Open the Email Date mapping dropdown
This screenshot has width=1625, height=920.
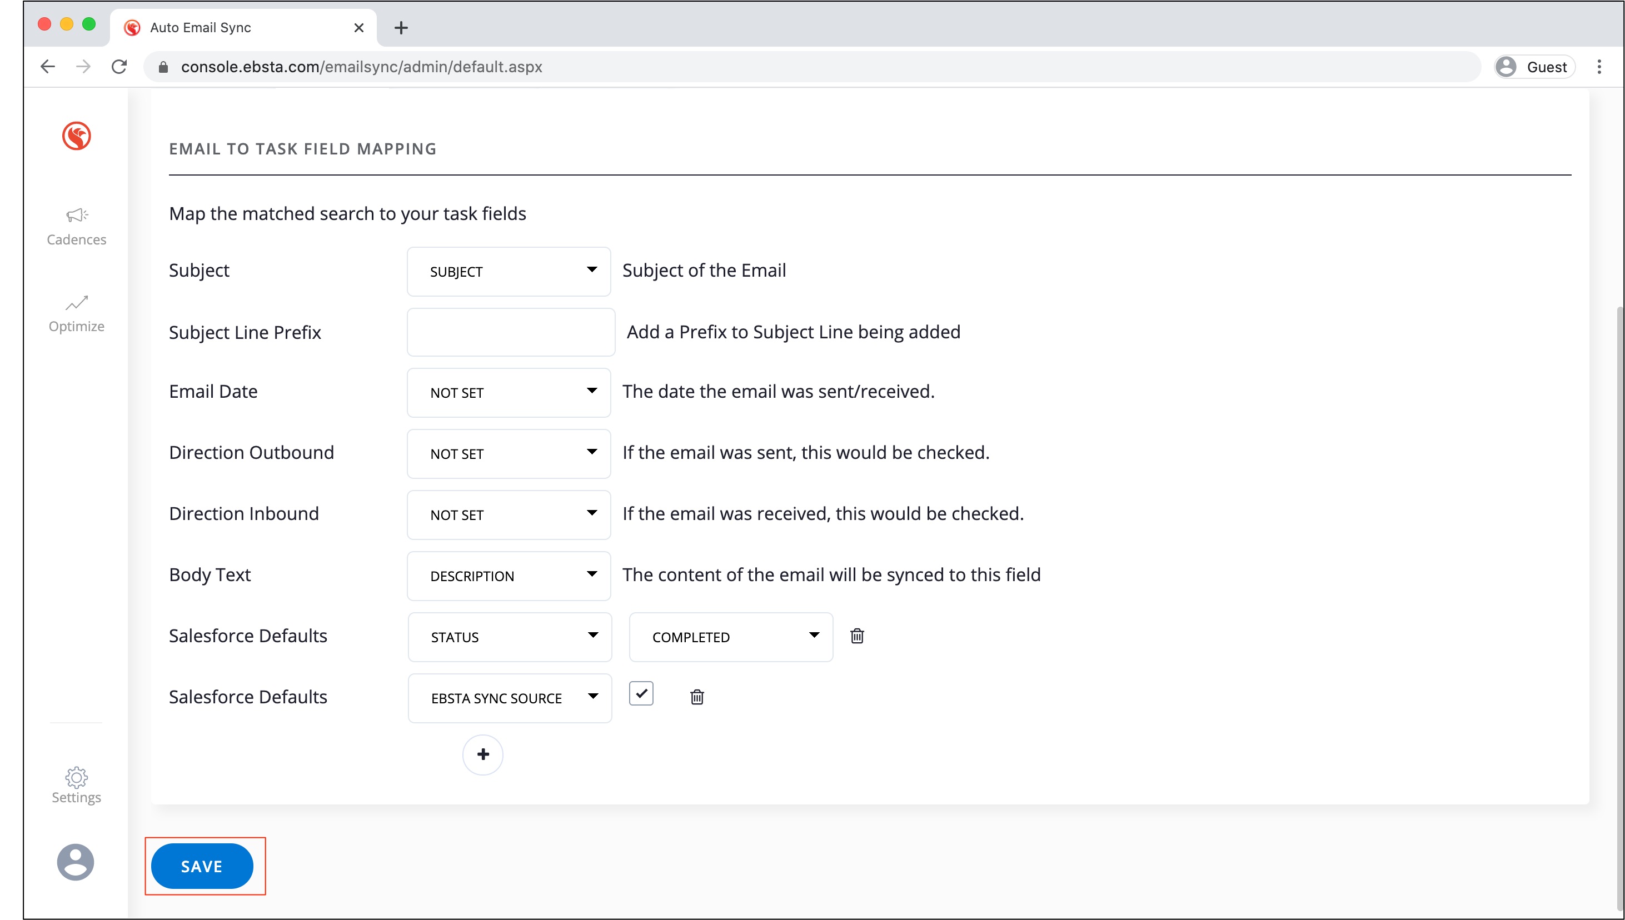click(x=509, y=392)
